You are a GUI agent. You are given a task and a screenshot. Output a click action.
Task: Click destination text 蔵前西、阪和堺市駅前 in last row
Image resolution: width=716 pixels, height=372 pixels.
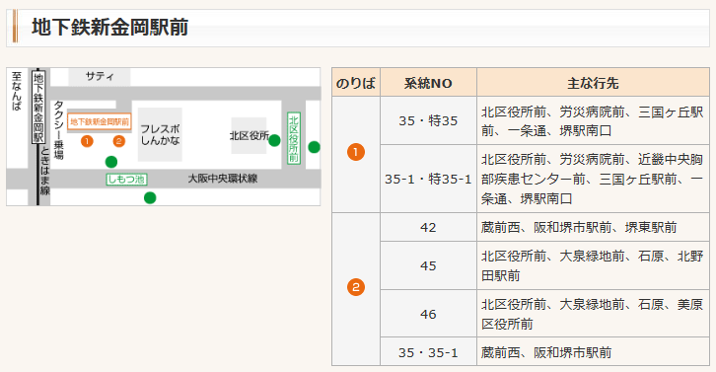pos(546,352)
